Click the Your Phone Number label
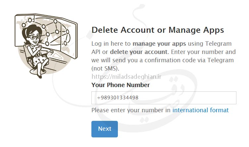Viewport: 249px width, 147px height. point(121,85)
